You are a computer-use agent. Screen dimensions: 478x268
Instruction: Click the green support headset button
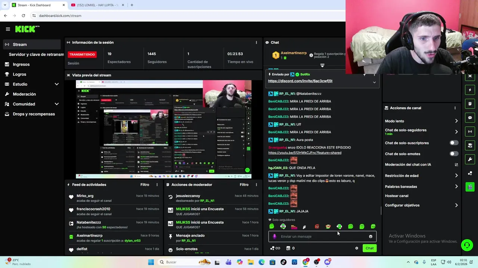[467, 245]
